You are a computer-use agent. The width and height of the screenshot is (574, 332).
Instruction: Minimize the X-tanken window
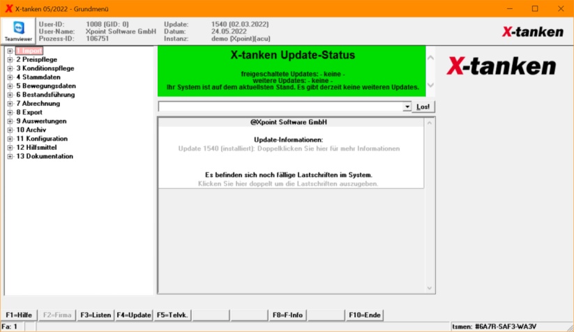[510, 9]
